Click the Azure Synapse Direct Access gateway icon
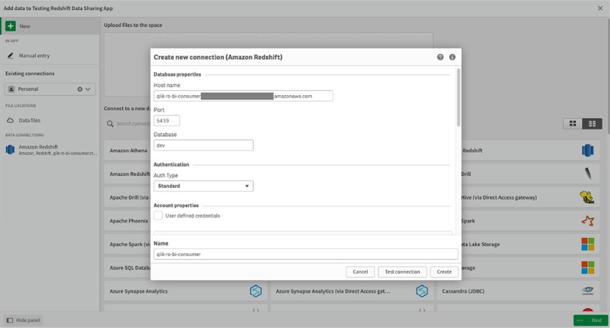The image size is (610, 328). [x=422, y=291]
